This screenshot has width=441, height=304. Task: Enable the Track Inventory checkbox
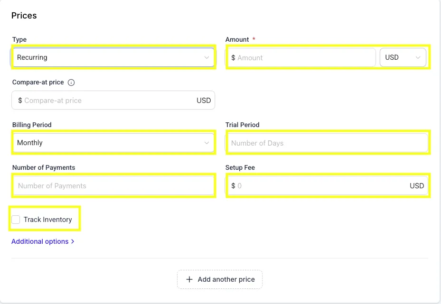(x=16, y=220)
